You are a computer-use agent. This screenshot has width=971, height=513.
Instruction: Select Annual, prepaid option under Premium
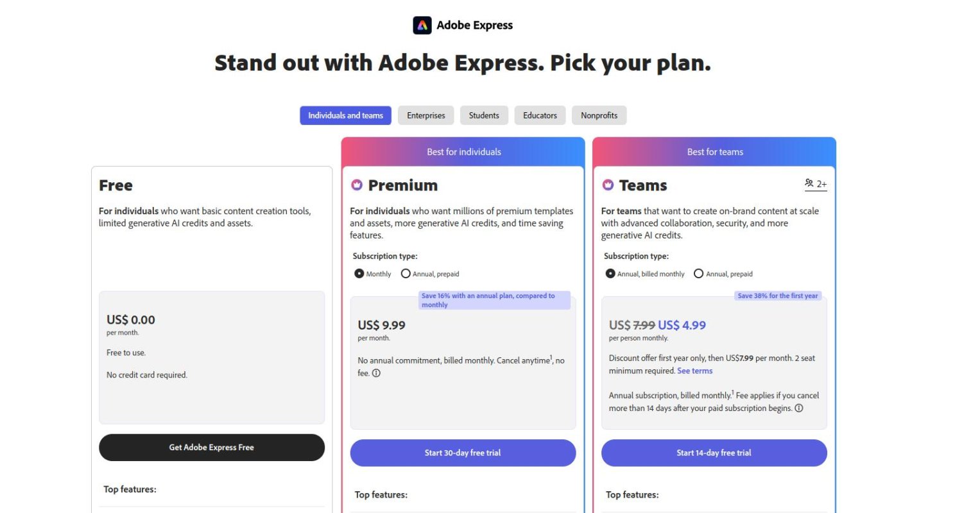pyautogui.click(x=406, y=273)
